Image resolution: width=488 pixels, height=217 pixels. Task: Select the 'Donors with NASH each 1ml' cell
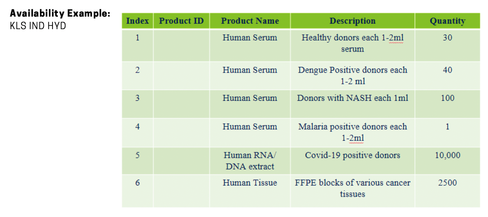[353, 98]
